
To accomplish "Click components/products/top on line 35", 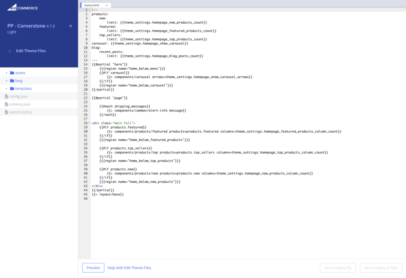I will pyautogui.click(x=217, y=152).
